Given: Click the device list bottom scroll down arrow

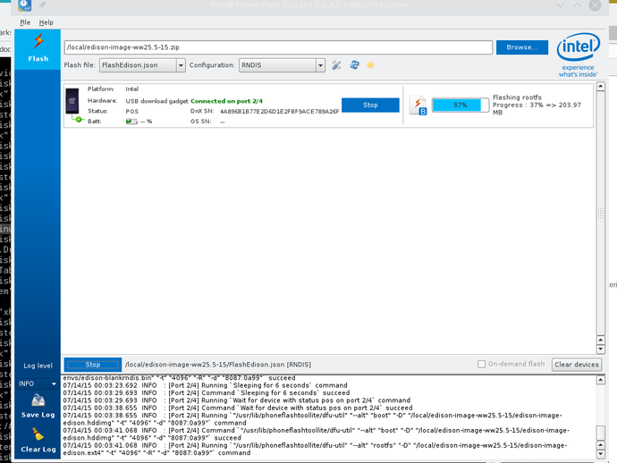Looking at the screenshot, I should tap(601, 349).
